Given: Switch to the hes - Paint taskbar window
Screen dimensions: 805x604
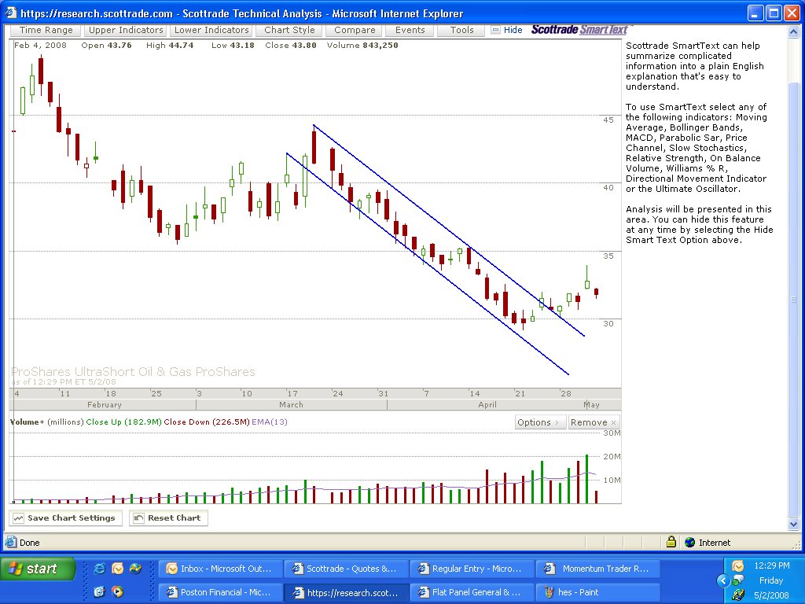Looking at the screenshot, I should tap(597, 592).
